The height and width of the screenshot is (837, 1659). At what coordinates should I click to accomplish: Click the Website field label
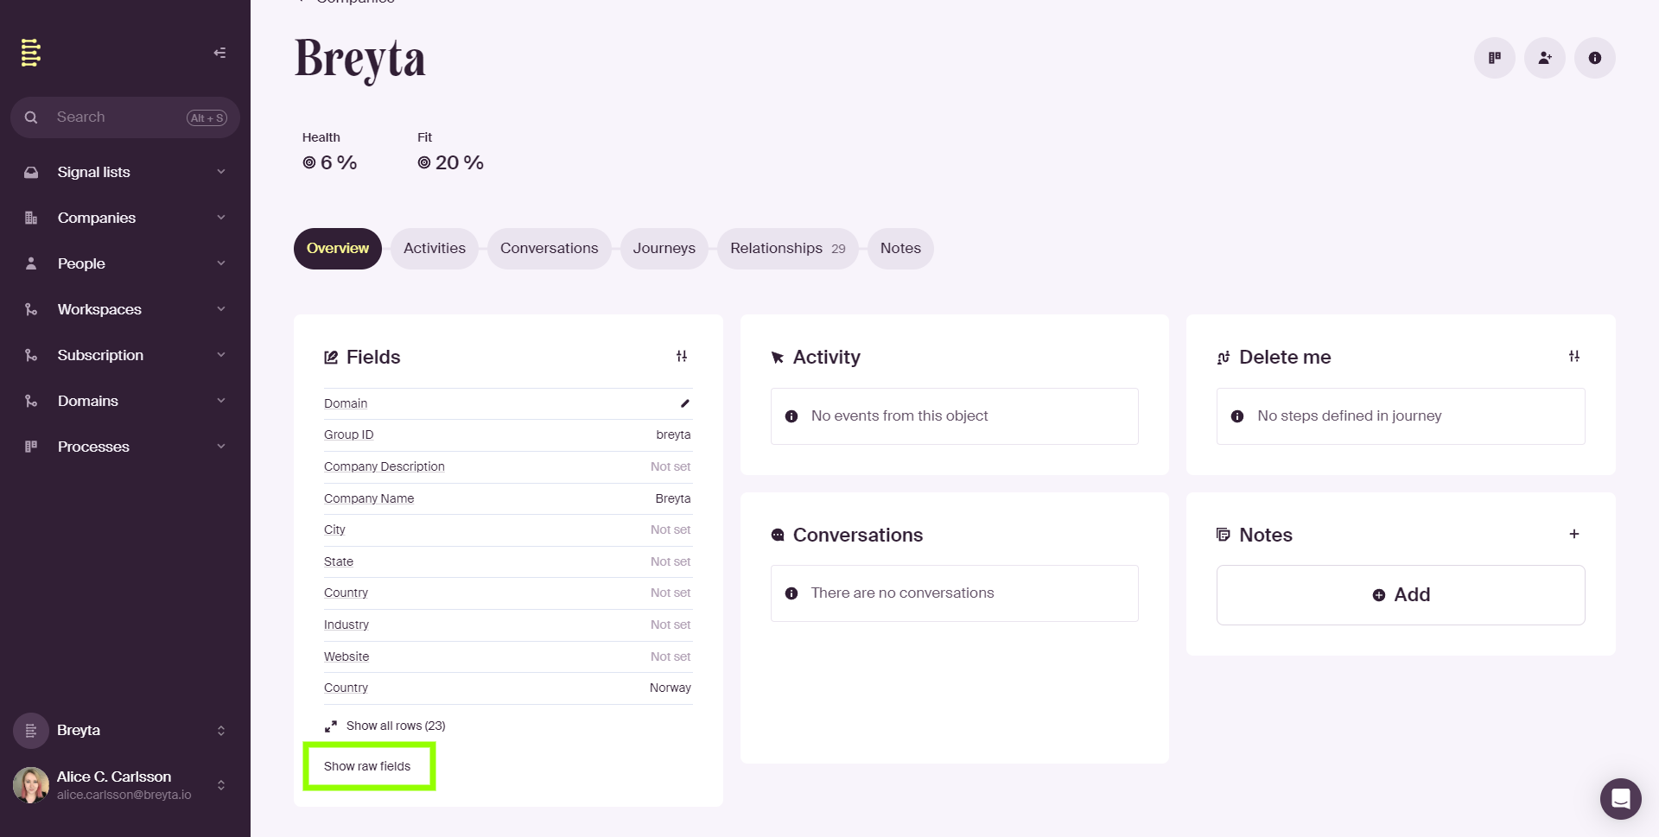coord(346,656)
